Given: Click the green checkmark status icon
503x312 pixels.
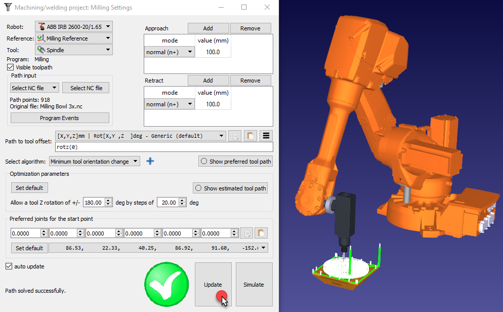Looking at the screenshot, I should pyautogui.click(x=166, y=284).
